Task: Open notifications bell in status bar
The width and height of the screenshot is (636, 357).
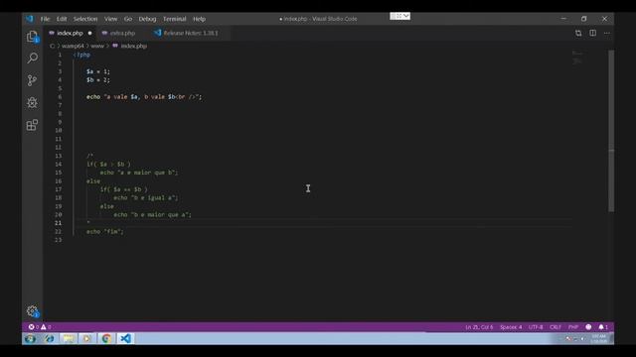Action: (601, 326)
